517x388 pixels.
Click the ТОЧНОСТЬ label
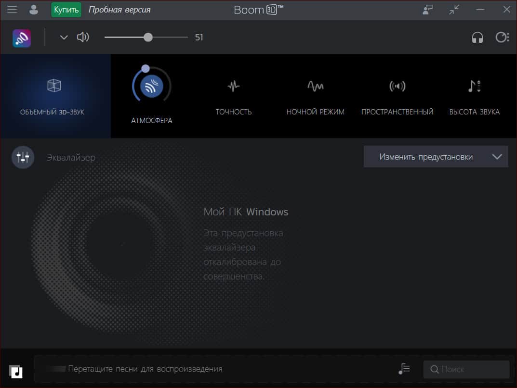pyautogui.click(x=233, y=112)
